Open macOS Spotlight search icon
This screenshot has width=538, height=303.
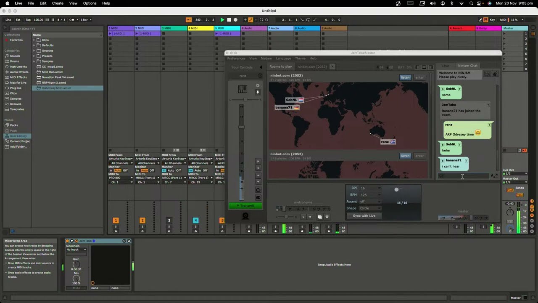coord(471,3)
